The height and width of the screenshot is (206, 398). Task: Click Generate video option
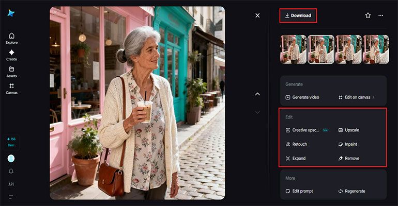pos(302,97)
